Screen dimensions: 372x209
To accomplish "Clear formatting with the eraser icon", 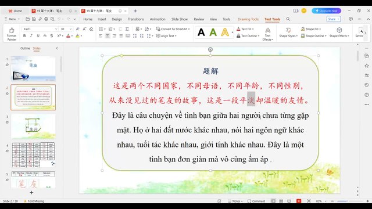I will [x=91, y=29].
